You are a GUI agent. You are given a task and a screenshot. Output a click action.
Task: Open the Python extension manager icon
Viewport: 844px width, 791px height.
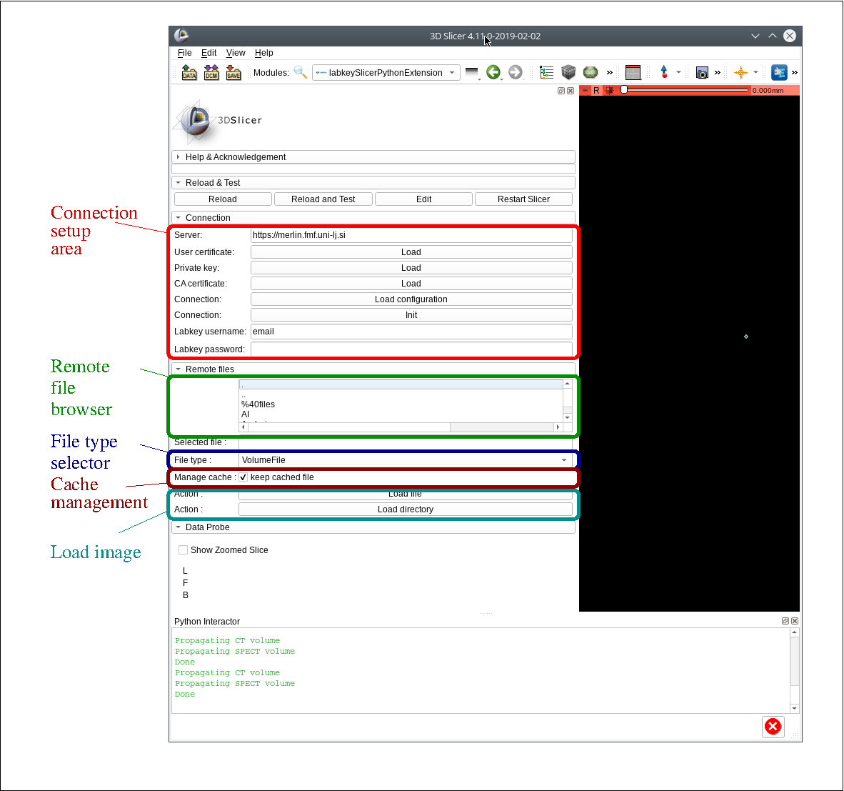779,72
